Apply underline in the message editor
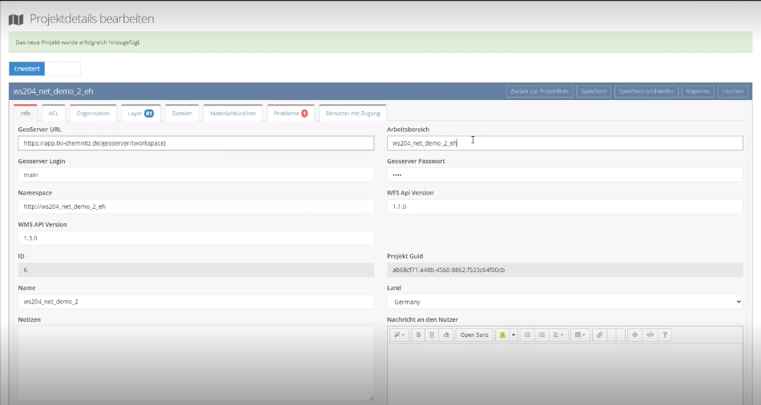Viewport: 761px width, 405px height. pyautogui.click(x=433, y=335)
